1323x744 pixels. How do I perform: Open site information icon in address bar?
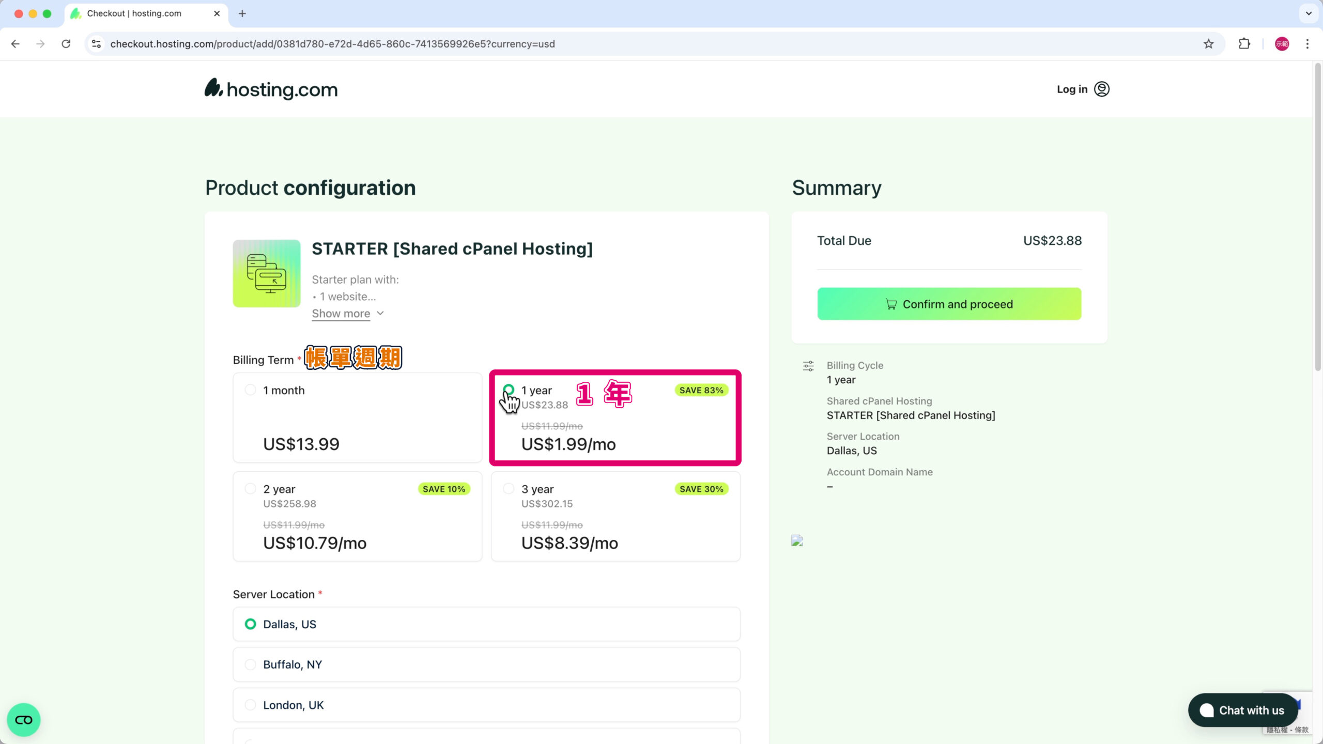point(97,44)
